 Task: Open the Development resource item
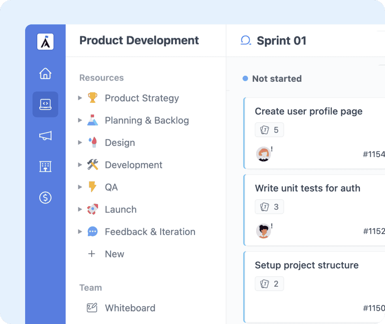tap(133, 165)
